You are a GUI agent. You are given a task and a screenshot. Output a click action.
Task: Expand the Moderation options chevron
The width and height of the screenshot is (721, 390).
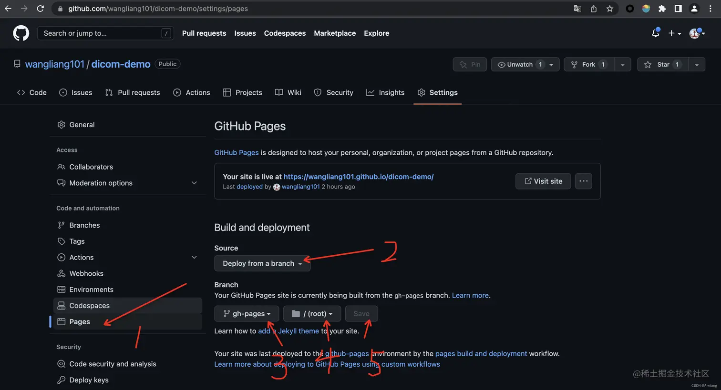194,183
